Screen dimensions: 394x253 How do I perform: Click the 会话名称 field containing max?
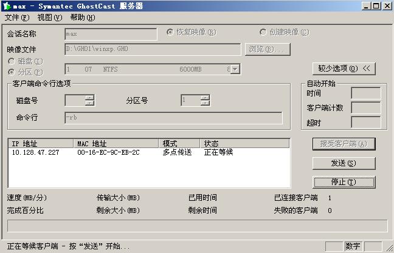111,34
